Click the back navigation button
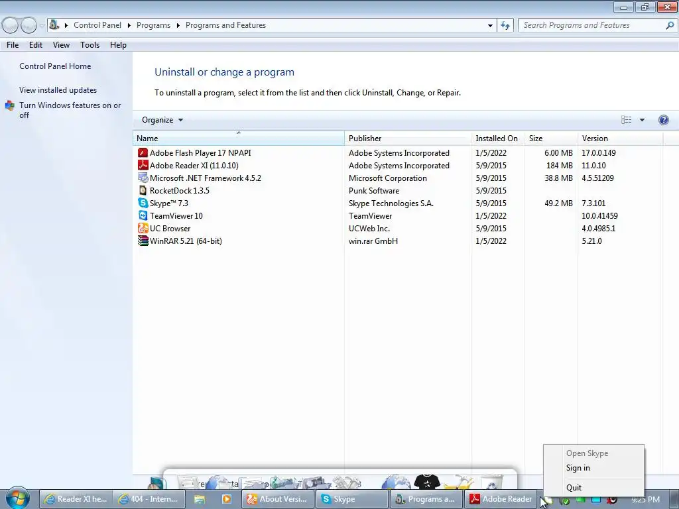The image size is (679, 509). click(x=10, y=25)
